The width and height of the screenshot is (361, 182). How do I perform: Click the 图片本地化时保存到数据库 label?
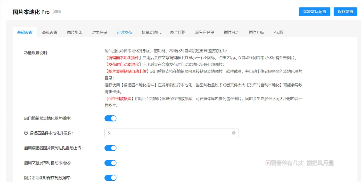point(48,178)
